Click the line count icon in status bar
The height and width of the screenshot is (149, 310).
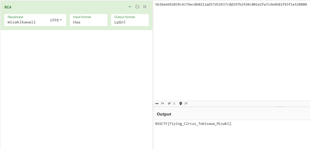169,103
